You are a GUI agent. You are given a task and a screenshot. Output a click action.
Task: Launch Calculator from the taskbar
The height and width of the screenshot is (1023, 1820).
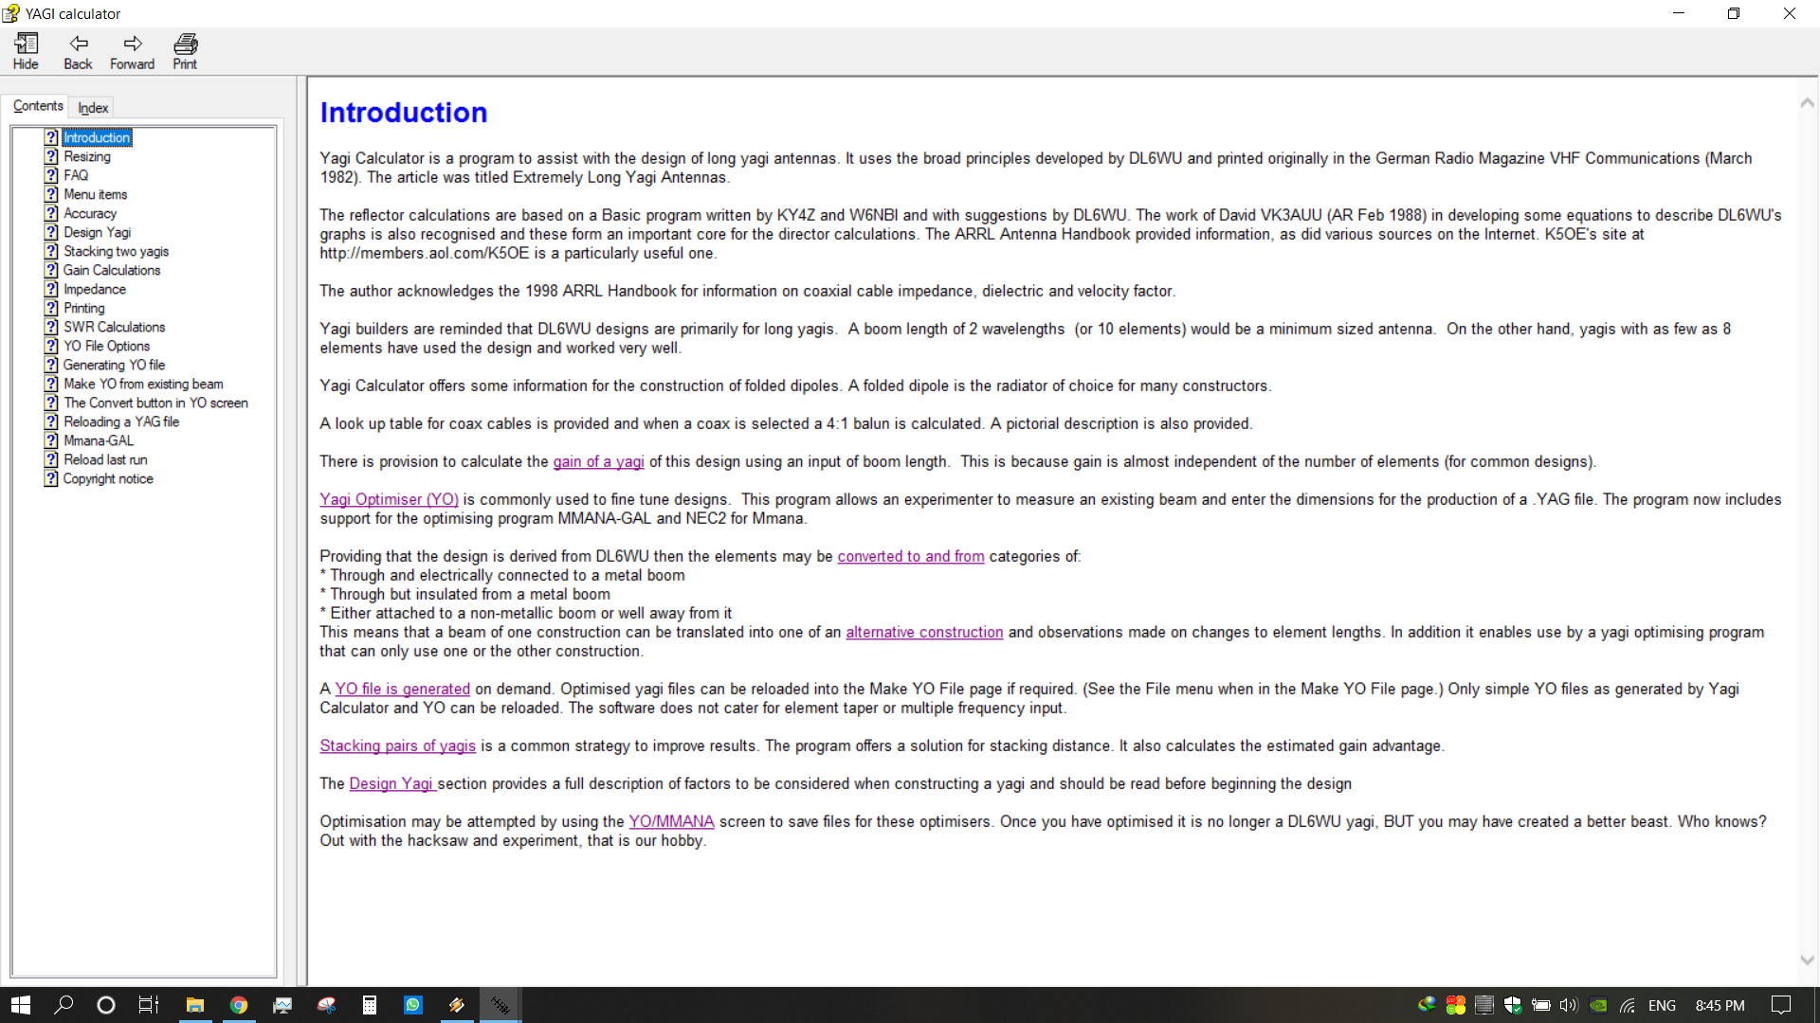(x=370, y=1005)
